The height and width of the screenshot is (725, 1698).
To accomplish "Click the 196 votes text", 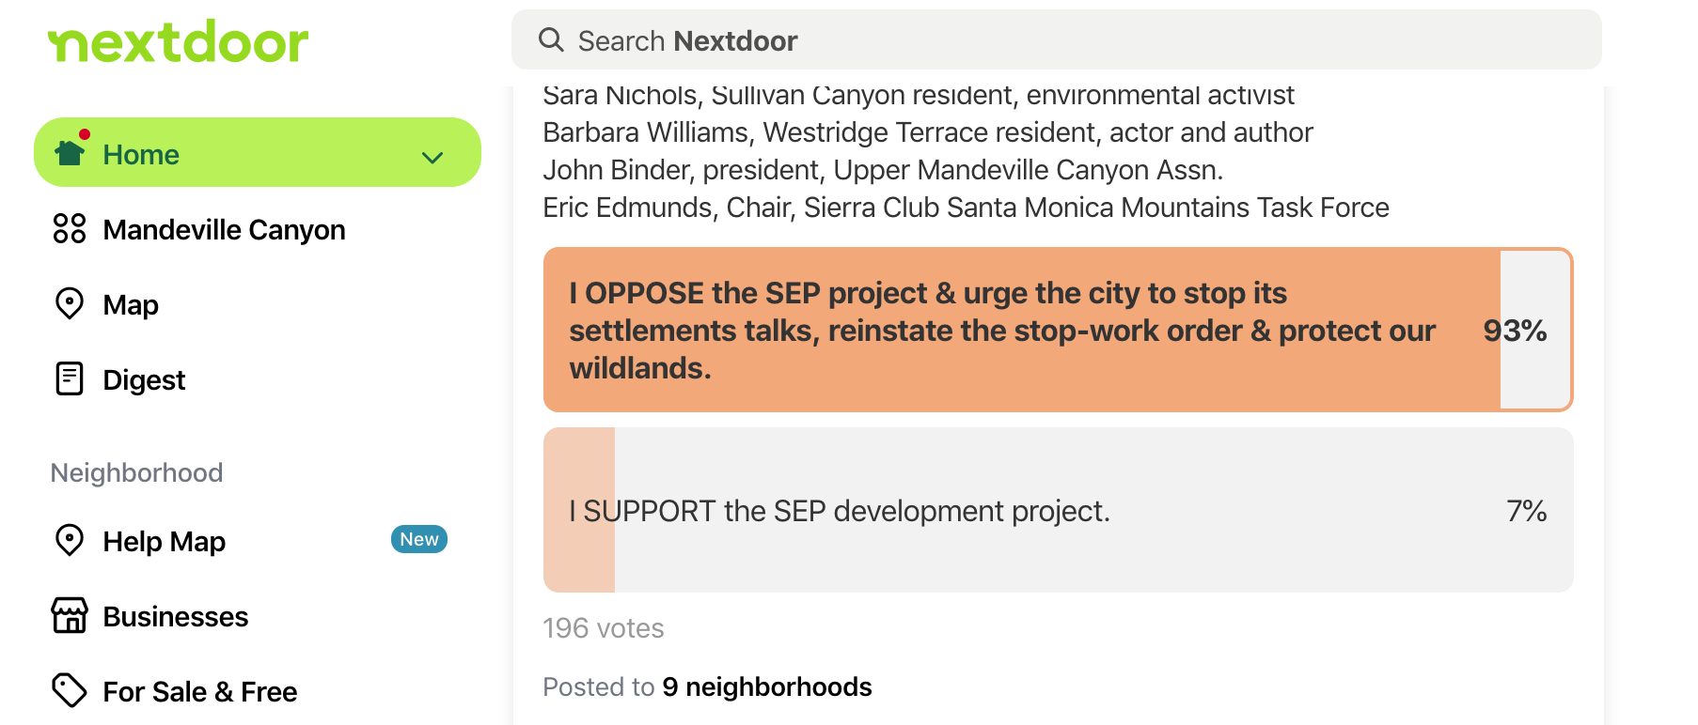I will (604, 628).
